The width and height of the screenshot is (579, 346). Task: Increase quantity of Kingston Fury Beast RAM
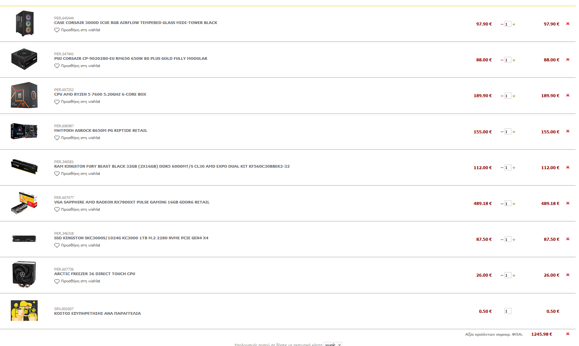514,168
